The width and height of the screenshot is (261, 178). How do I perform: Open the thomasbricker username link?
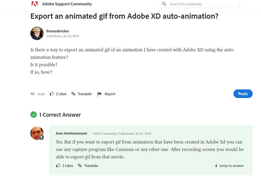tap(58, 31)
